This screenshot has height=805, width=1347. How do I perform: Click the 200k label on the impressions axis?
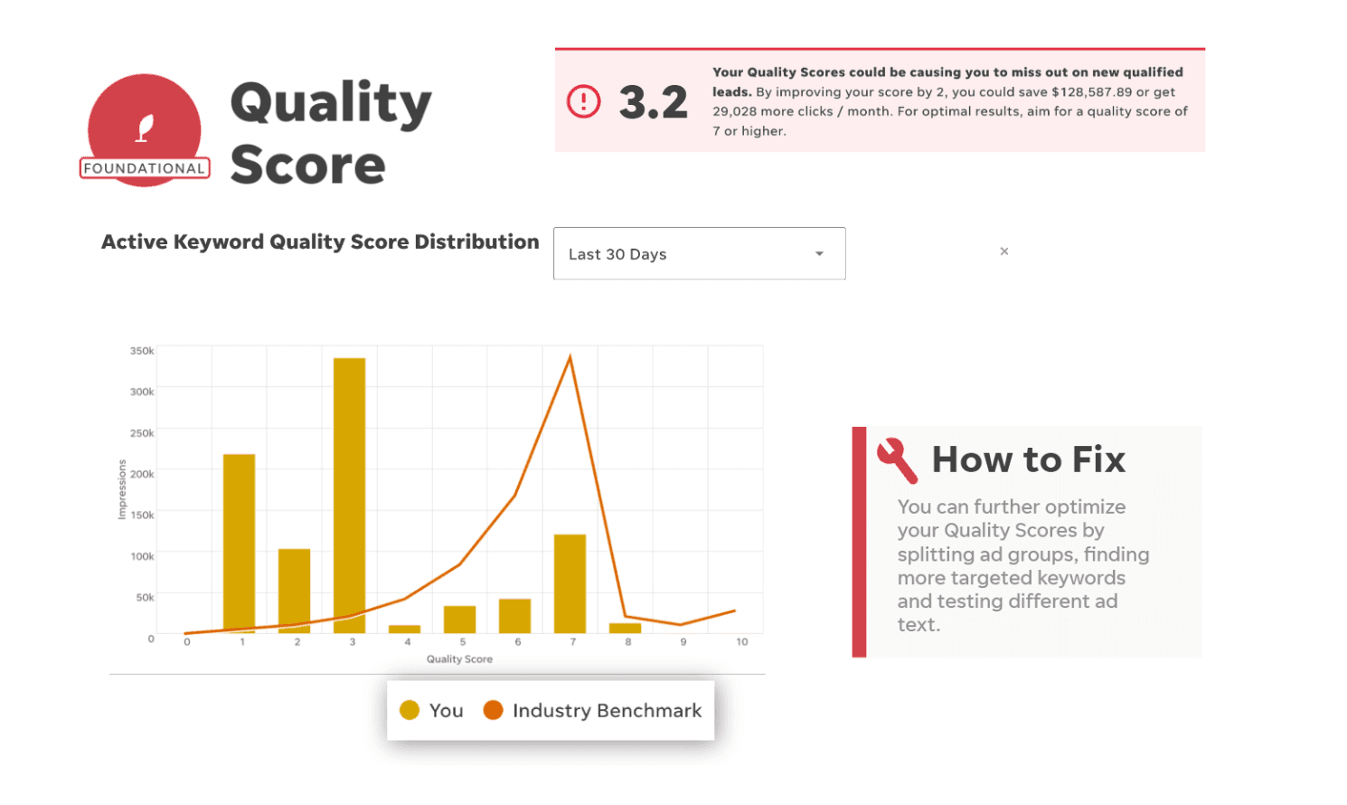(142, 474)
